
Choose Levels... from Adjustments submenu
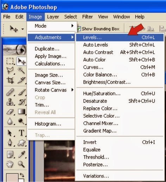click(x=120, y=38)
